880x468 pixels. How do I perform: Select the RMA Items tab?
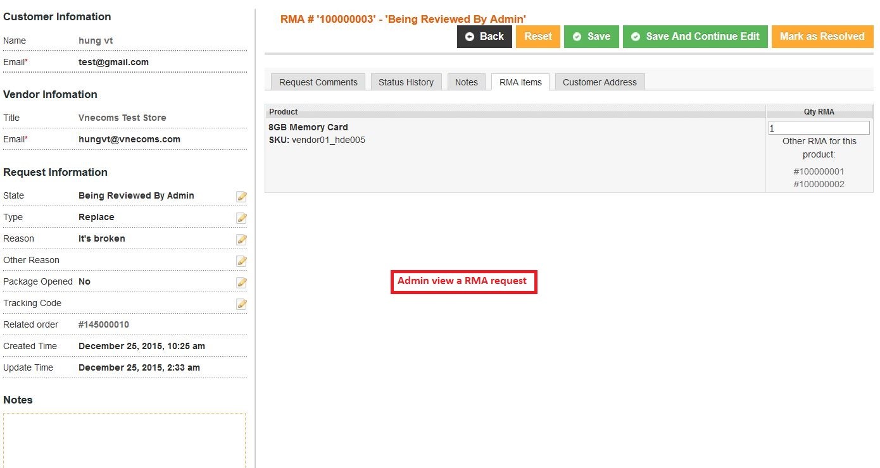tap(520, 82)
